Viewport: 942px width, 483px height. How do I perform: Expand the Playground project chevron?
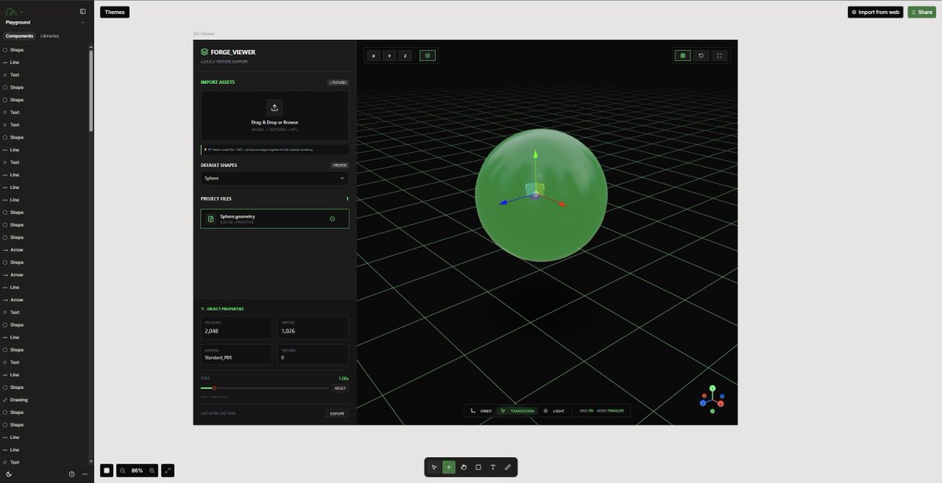[x=82, y=22]
